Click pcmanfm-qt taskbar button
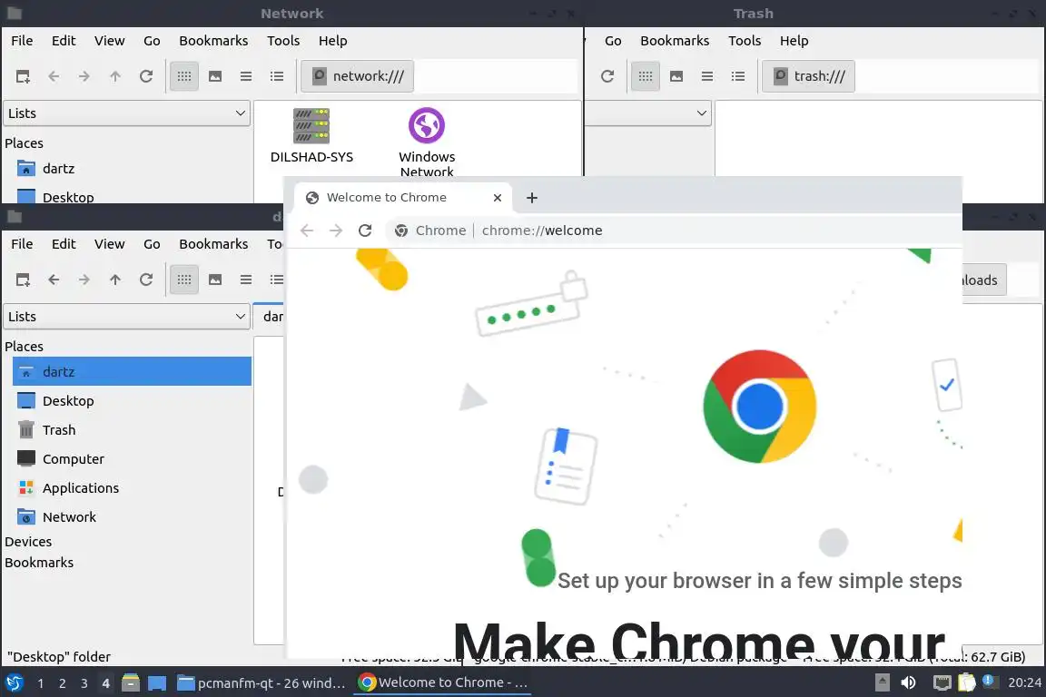This screenshot has height=697, width=1046. [261, 683]
